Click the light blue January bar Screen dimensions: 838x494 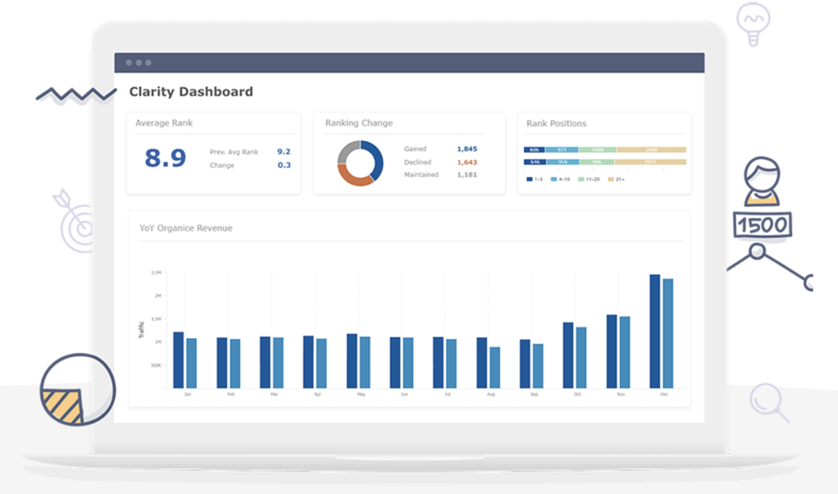coord(191,363)
